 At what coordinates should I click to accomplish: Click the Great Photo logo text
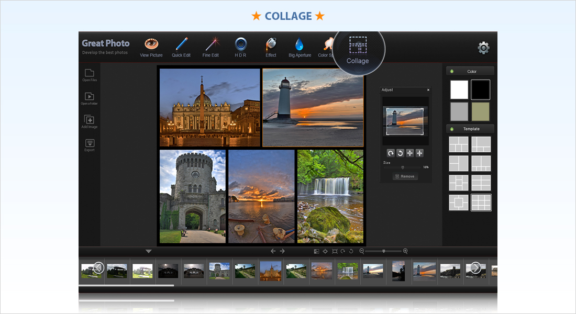tap(105, 43)
